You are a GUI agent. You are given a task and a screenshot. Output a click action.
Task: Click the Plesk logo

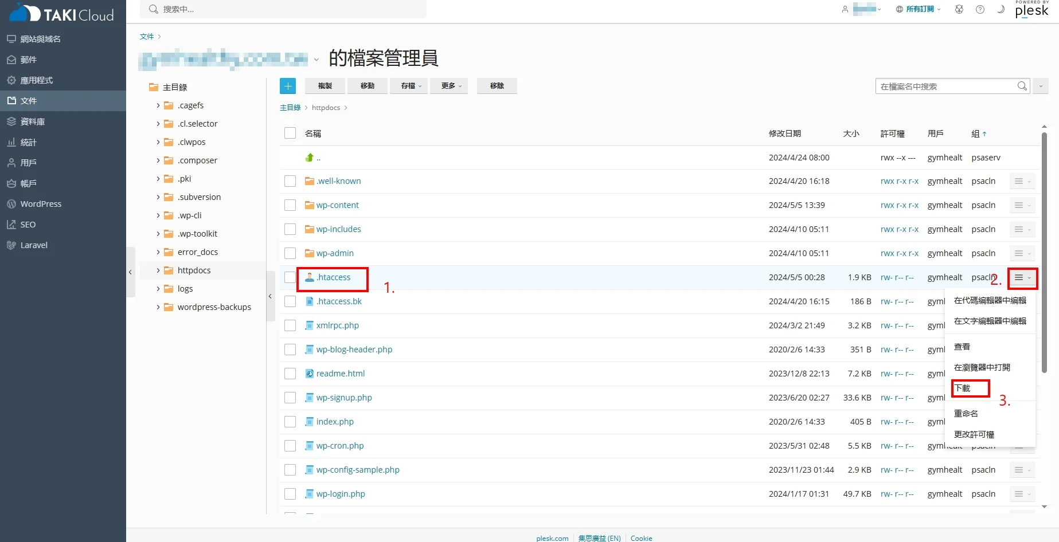pyautogui.click(x=1031, y=10)
